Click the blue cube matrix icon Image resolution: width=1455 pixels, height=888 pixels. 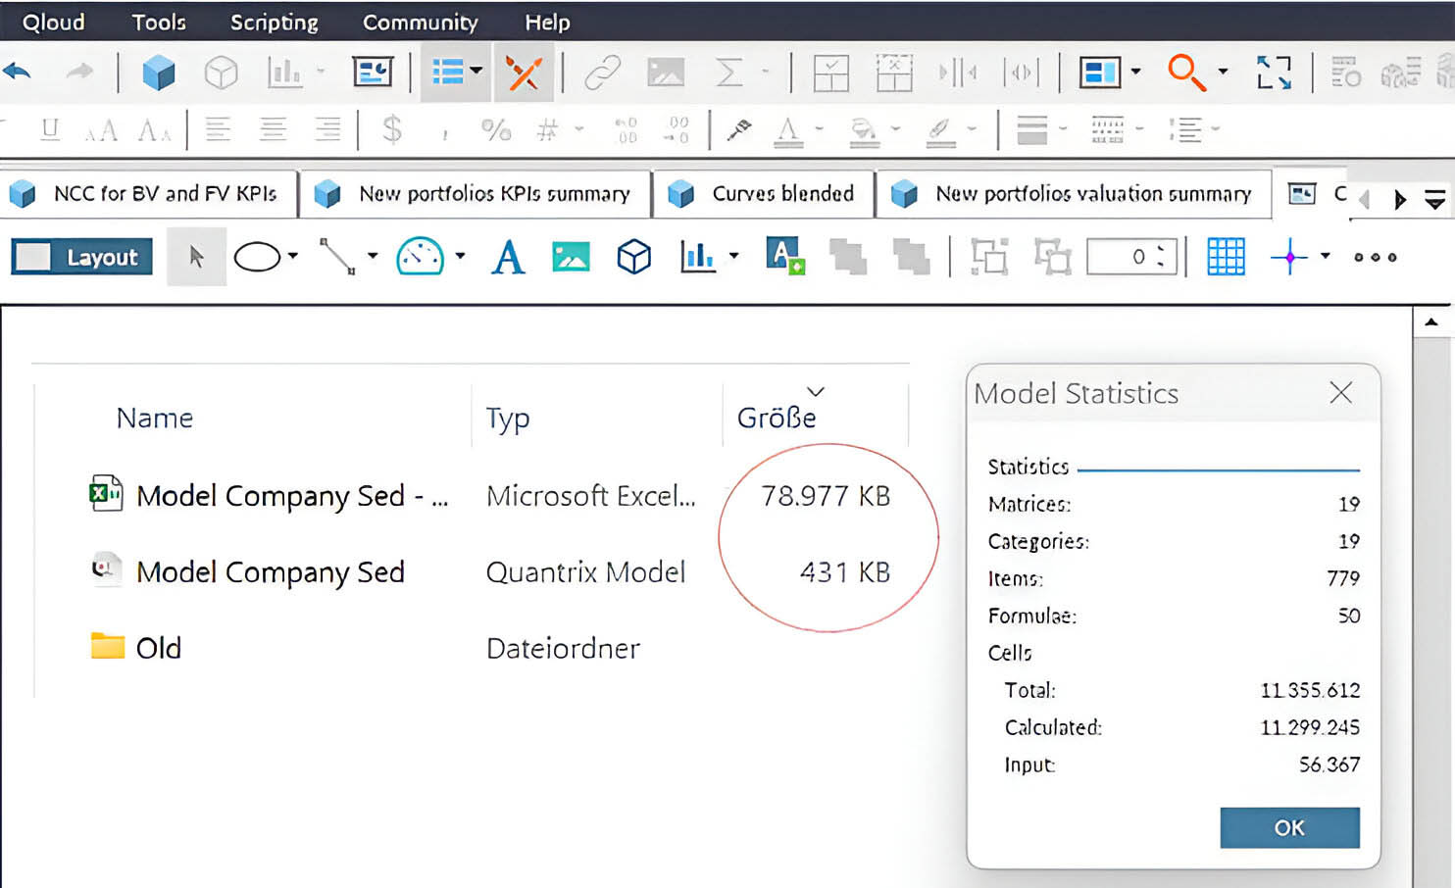158,73
